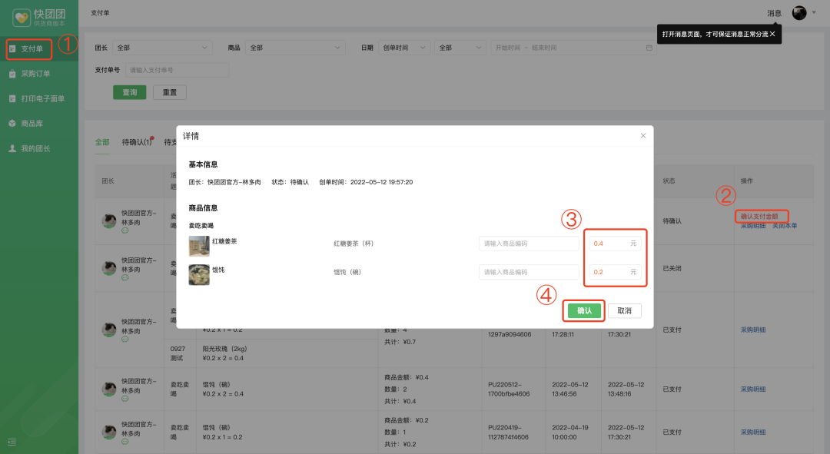Expand the 团长 dropdown

[162, 48]
